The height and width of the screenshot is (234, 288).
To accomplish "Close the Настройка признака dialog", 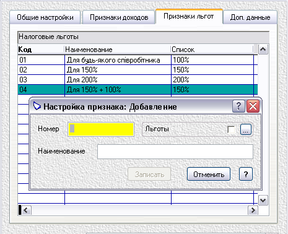I will tap(253, 106).
